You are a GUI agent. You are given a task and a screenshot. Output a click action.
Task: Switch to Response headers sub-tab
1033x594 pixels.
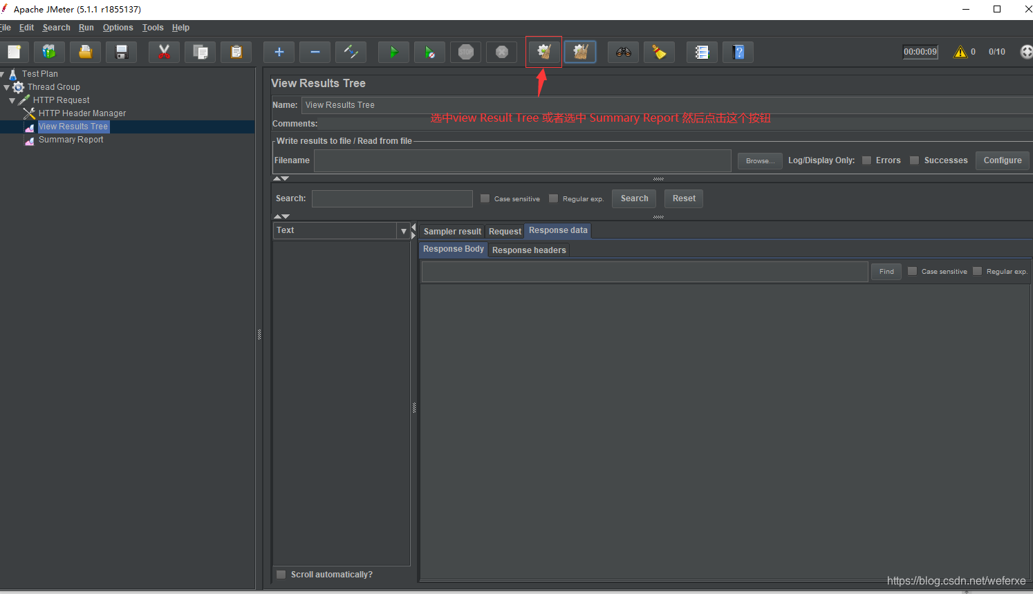pyautogui.click(x=529, y=250)
